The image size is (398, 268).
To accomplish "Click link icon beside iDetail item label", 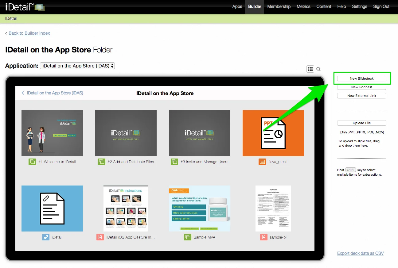I will (46, 237).
